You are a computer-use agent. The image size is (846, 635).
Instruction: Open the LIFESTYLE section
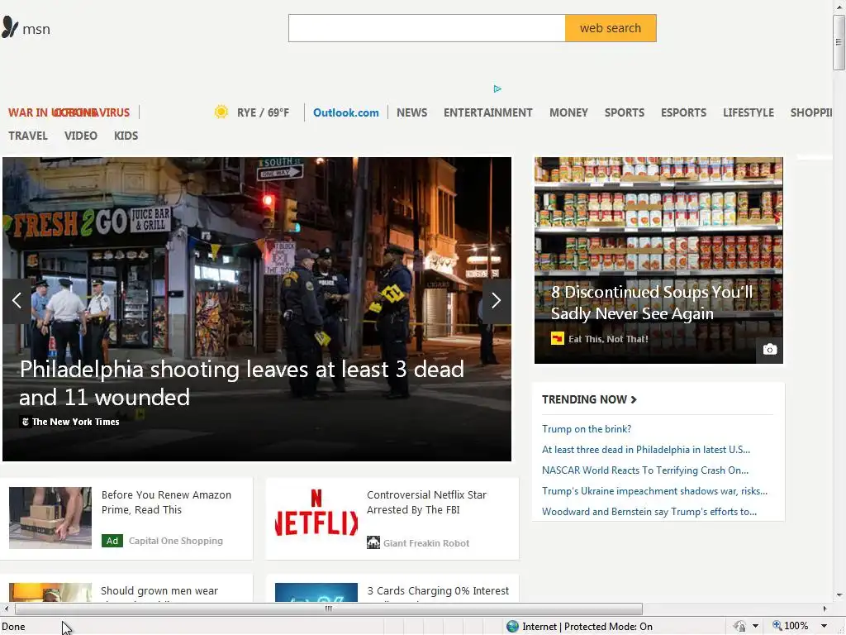point(749,112)
